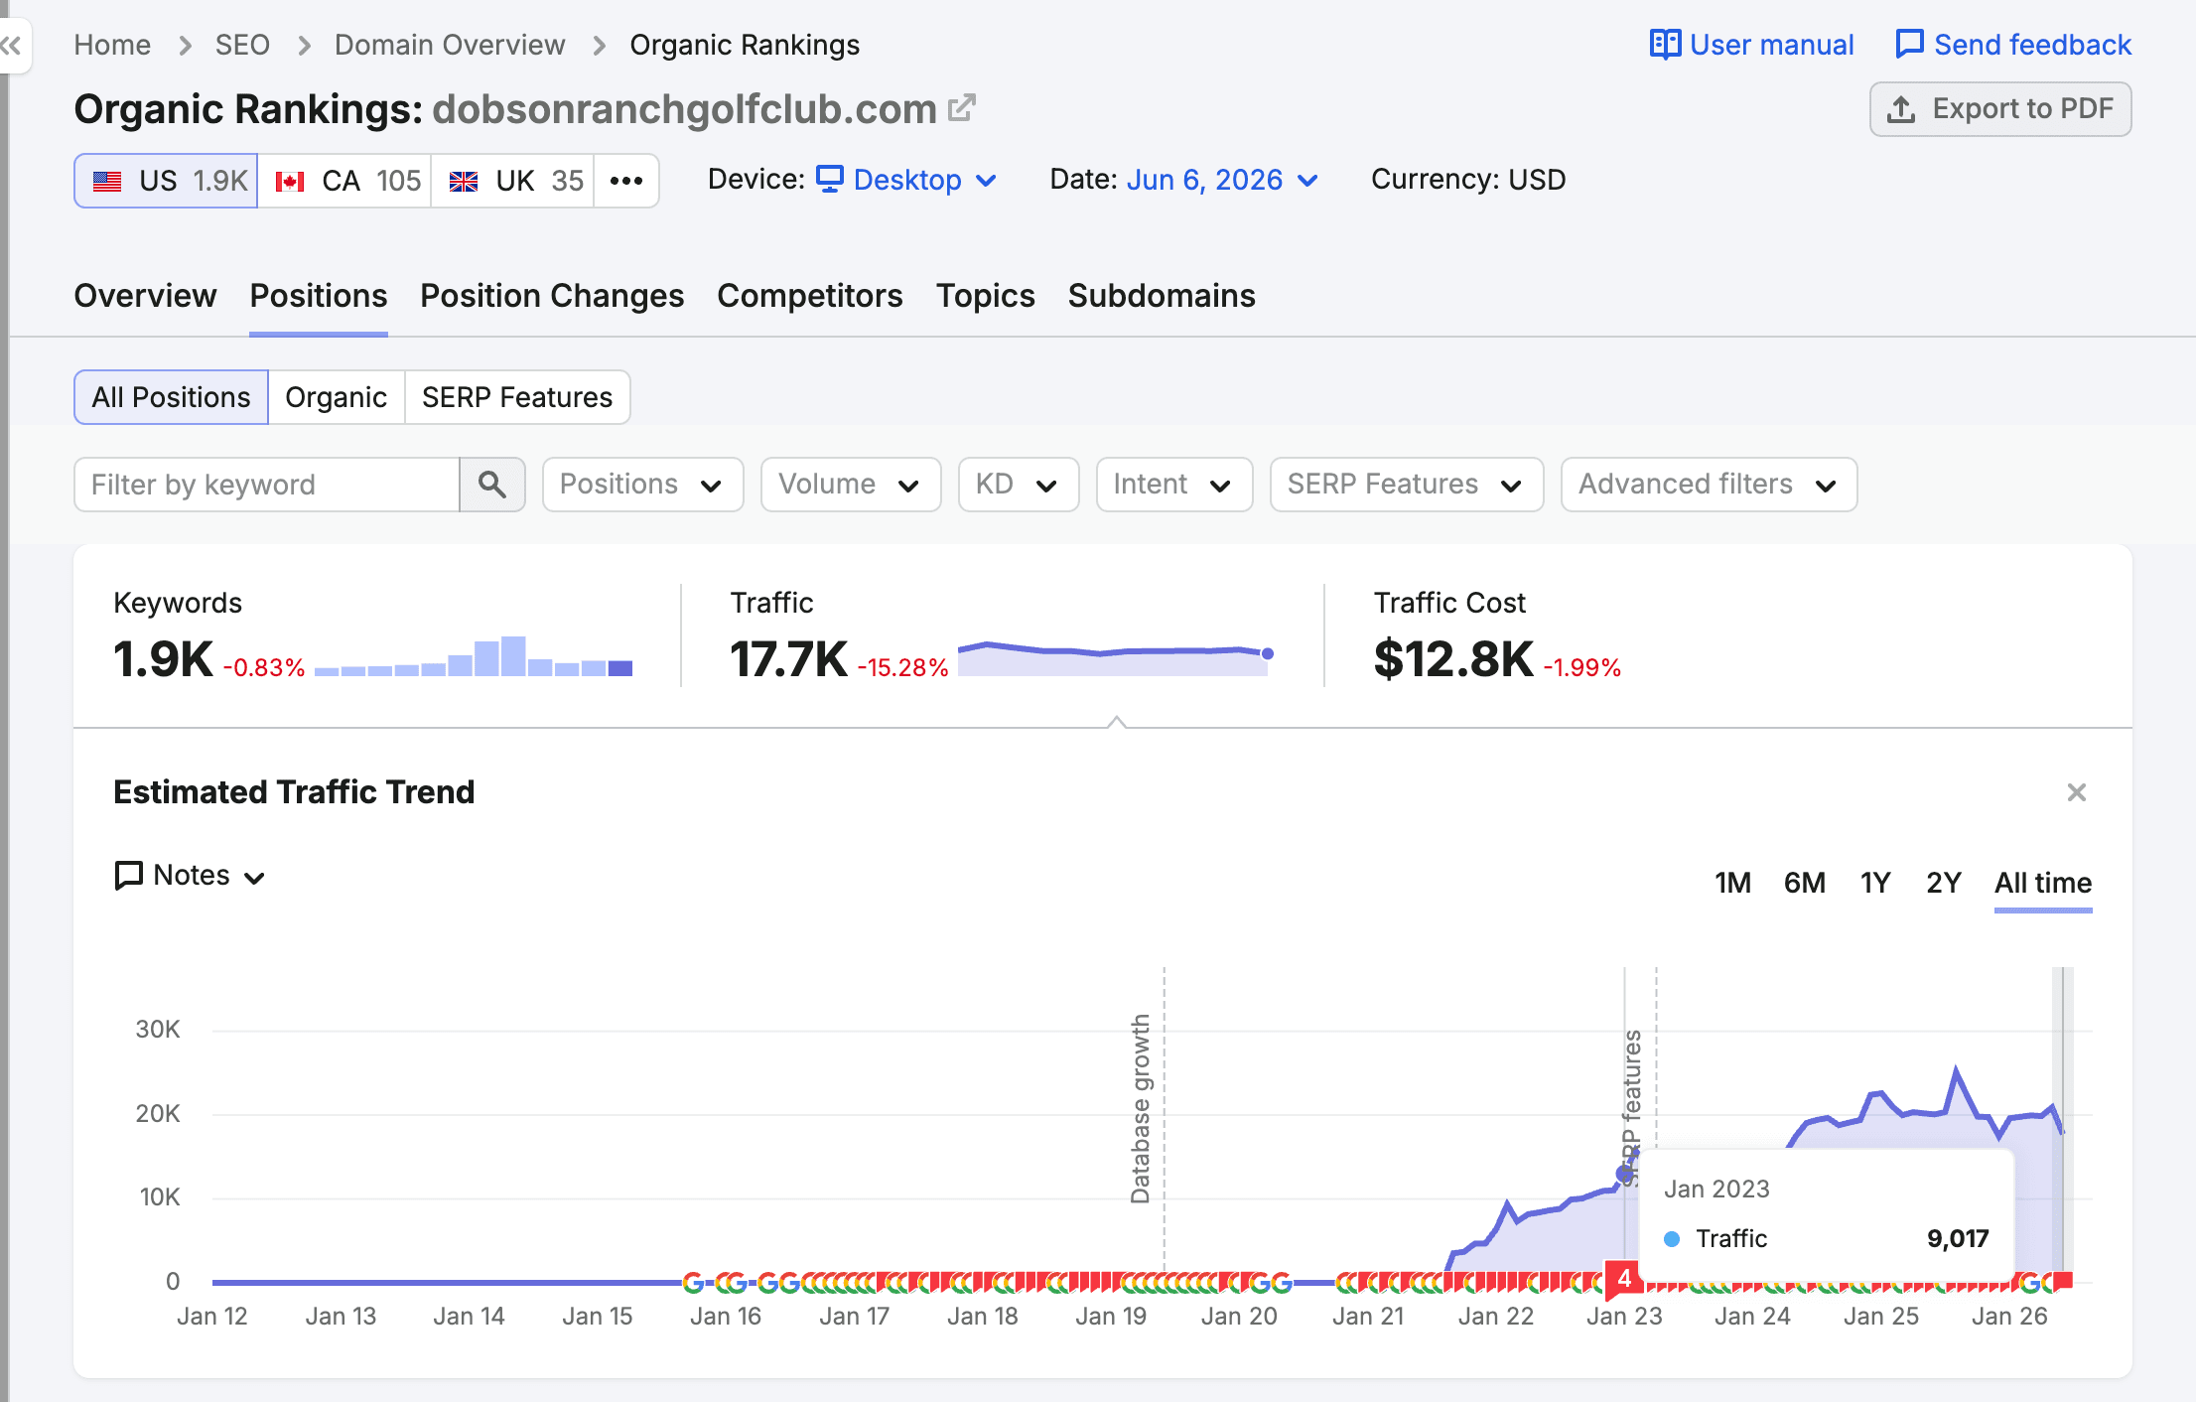Set chart range to 2Y

pyautogui.click(x=1943, y=883)
